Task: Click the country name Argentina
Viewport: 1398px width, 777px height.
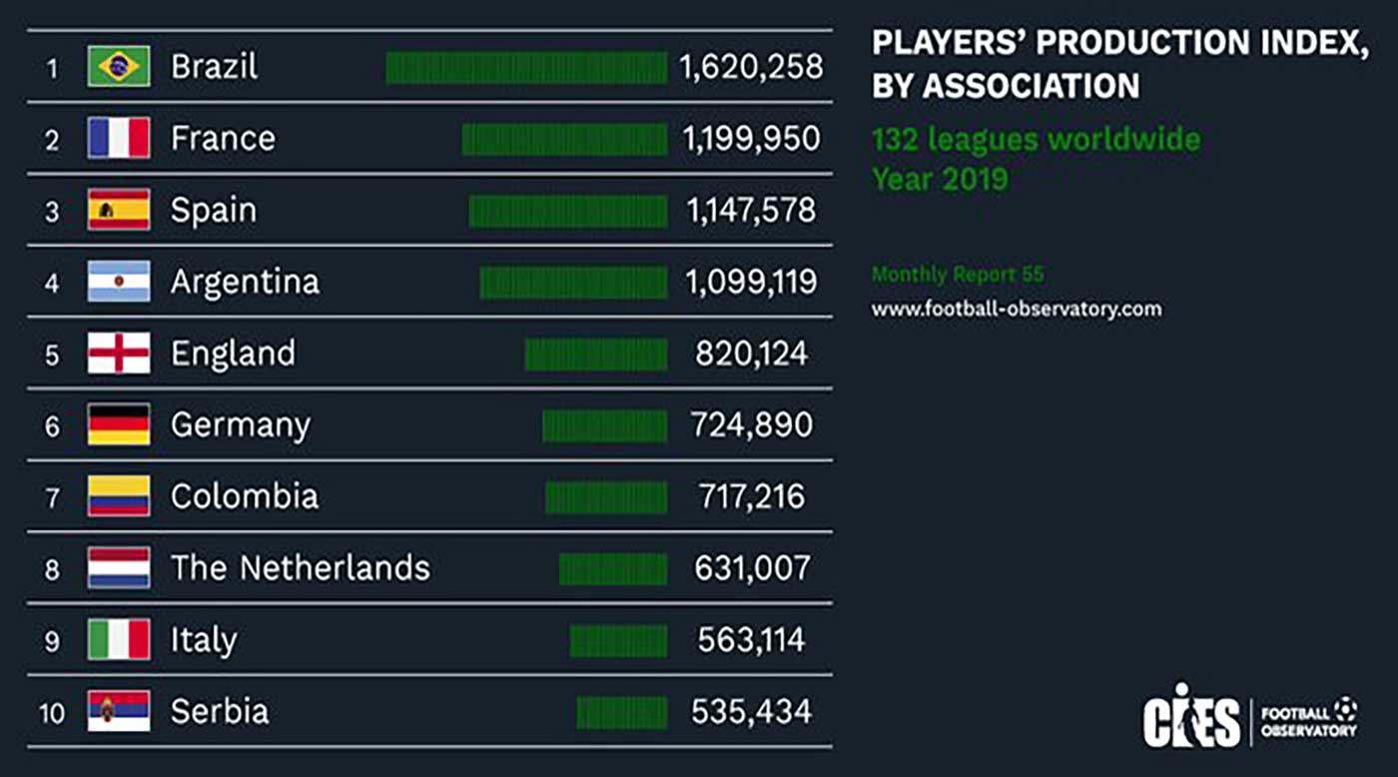Action: 245,283
